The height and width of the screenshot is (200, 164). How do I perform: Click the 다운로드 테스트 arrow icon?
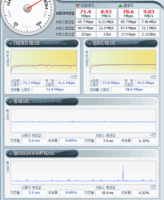[x=10, y=43]
